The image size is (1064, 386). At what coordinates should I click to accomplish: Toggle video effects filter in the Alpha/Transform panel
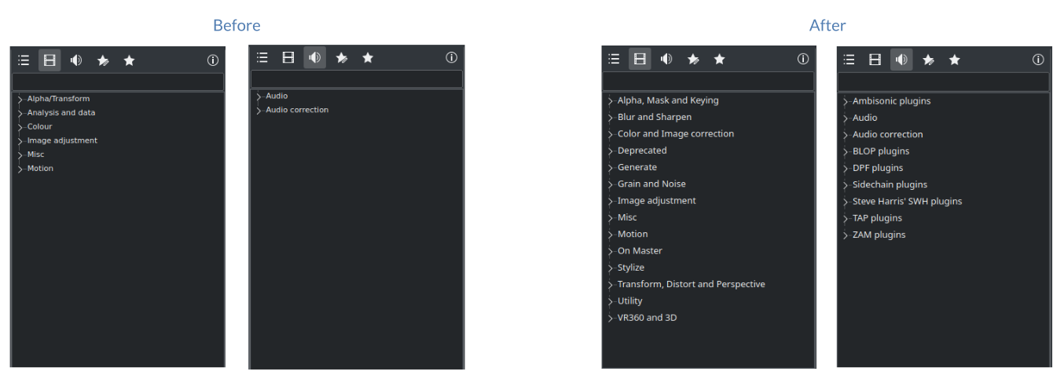point(50,60)
